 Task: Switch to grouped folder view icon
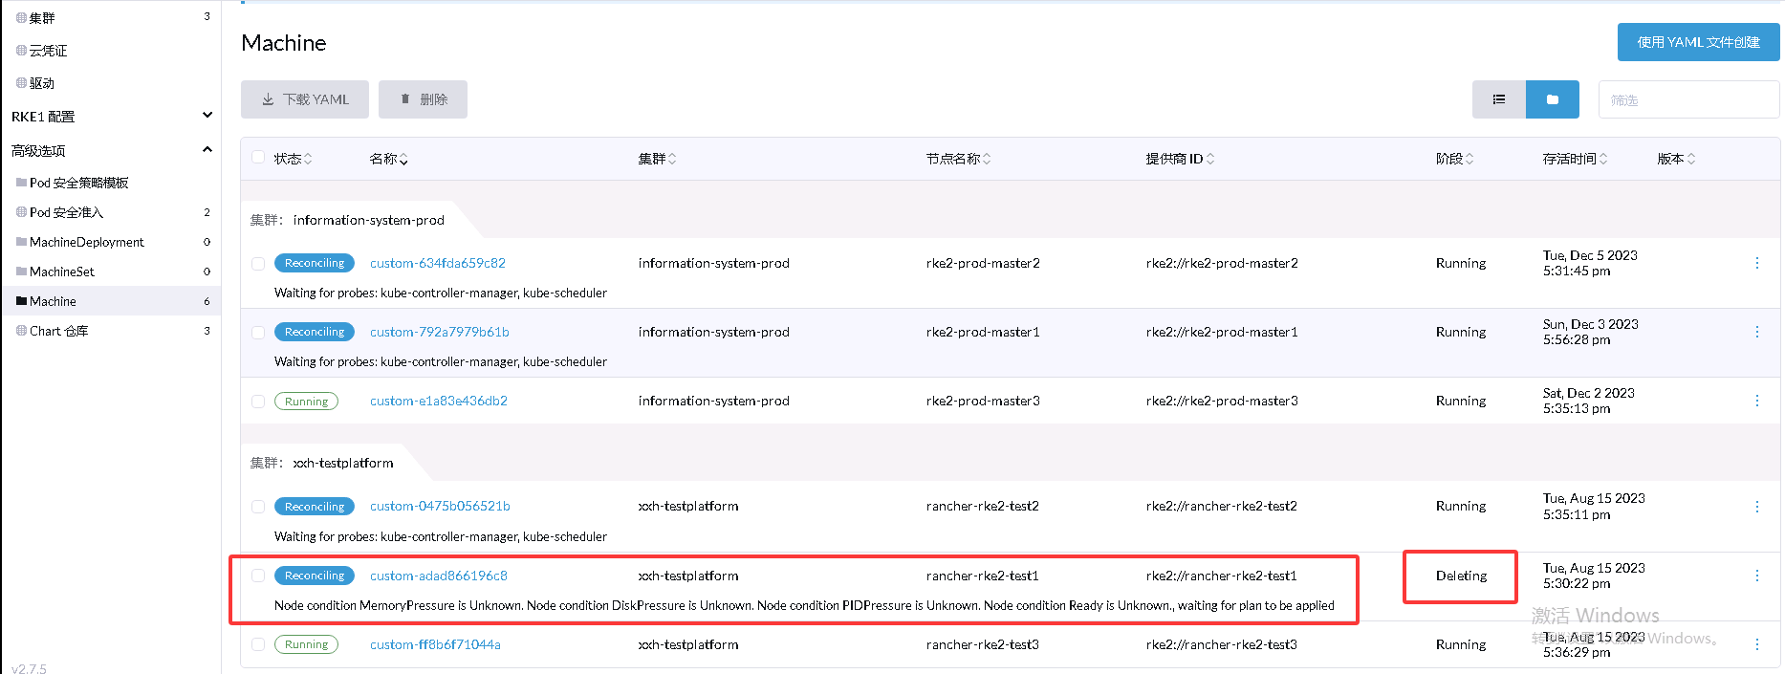click(1552, 99)
